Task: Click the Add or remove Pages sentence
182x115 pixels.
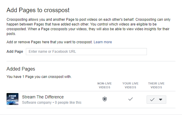Action: pyautogui.click(x=50, y=42)
